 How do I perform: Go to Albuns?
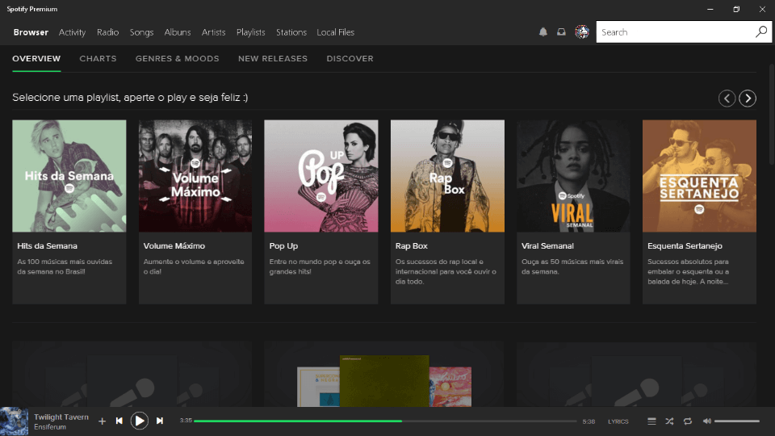178,32
